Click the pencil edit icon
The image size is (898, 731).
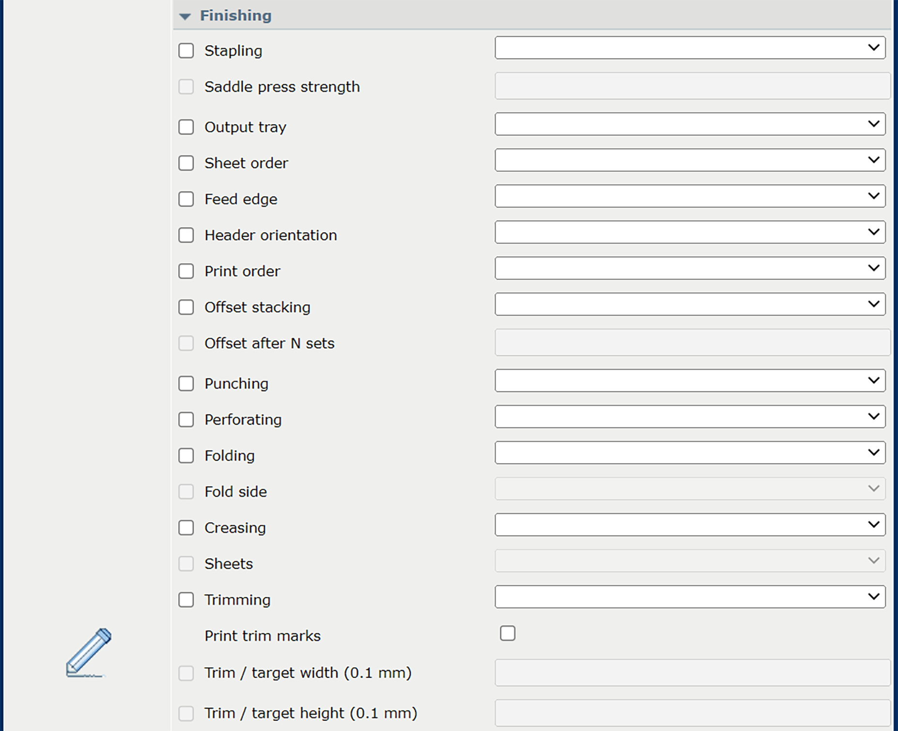tap(89, 652)
